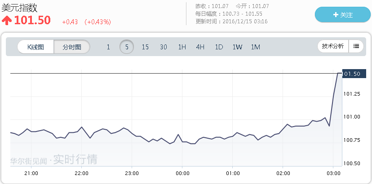Click the 华尔街见闻 实时行情 watermark

[53, 160]
